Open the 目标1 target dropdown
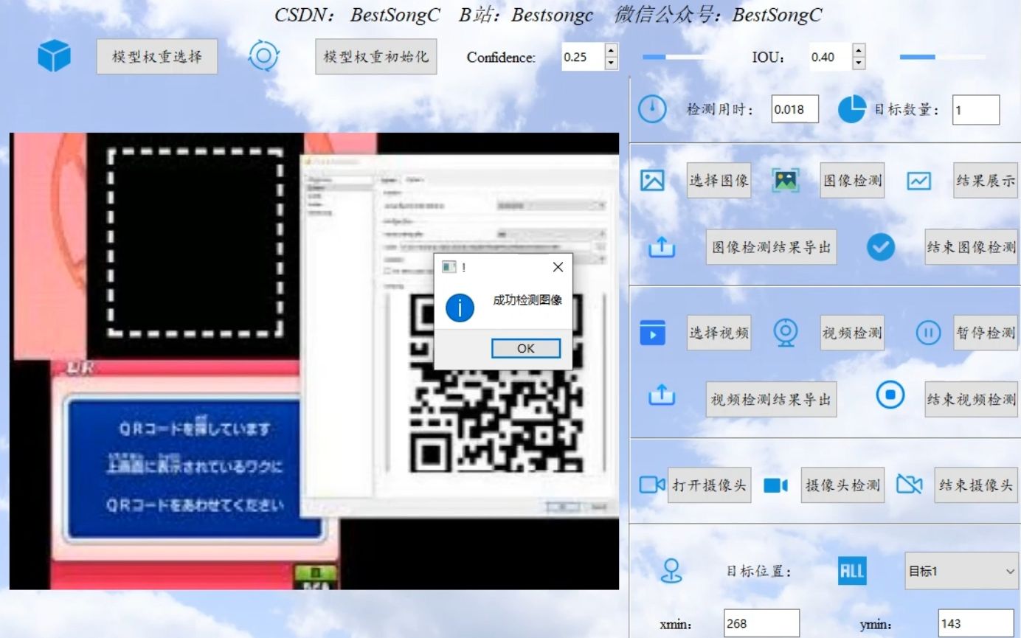Viewport: 1021px width, 638px height. click(961, 571)
